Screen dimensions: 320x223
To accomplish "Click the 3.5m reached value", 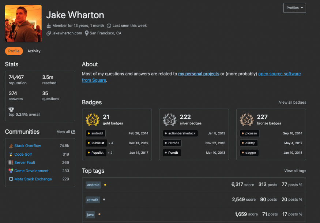I will [48, 77].
